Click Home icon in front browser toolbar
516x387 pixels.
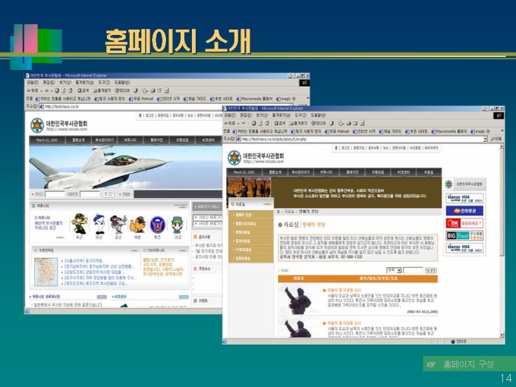267,123
